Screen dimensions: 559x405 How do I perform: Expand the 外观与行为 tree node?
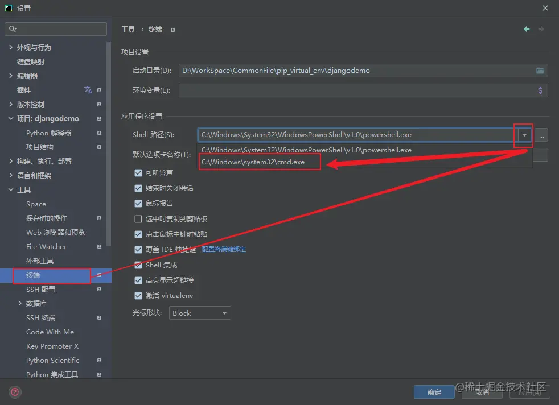pyautogui.click(x=11, y=47)
